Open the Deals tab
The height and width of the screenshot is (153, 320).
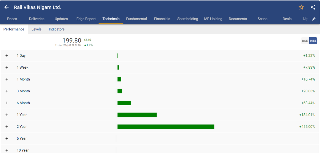287,19
